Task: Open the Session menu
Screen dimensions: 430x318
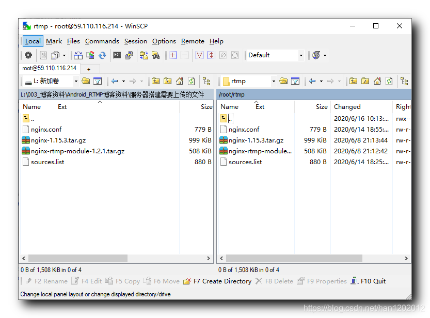Action: pos(135,41)
